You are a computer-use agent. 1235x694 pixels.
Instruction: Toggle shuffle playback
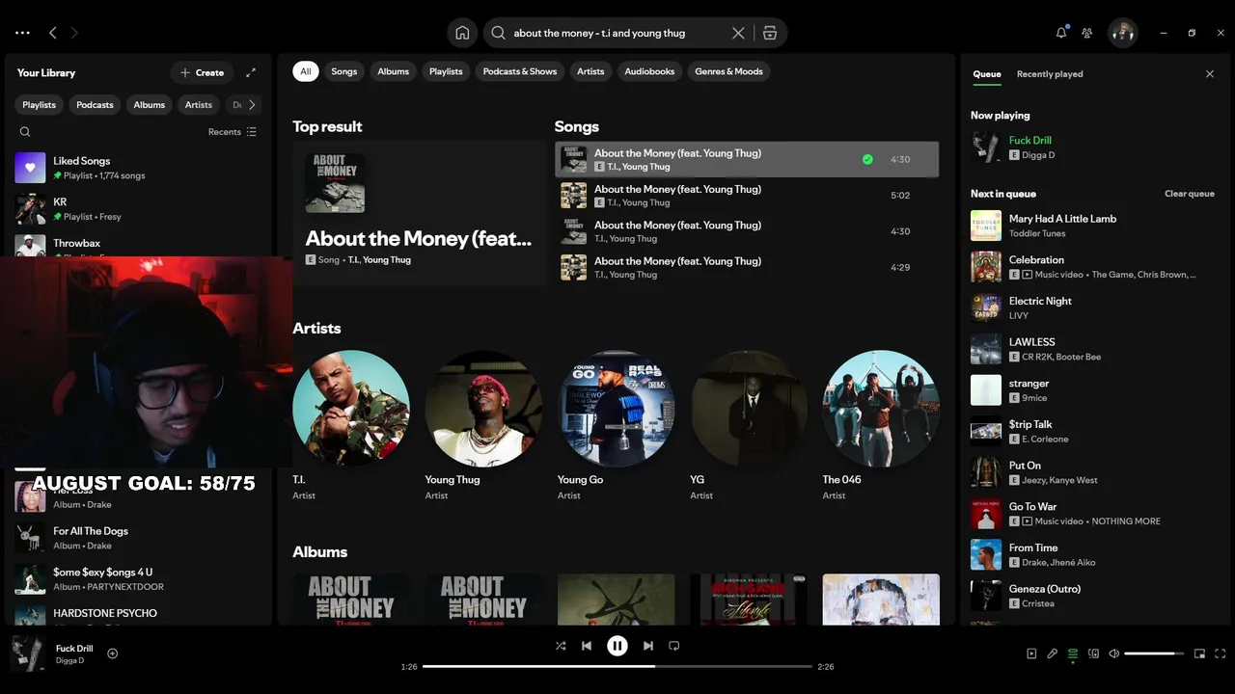[x=561, y=646]
